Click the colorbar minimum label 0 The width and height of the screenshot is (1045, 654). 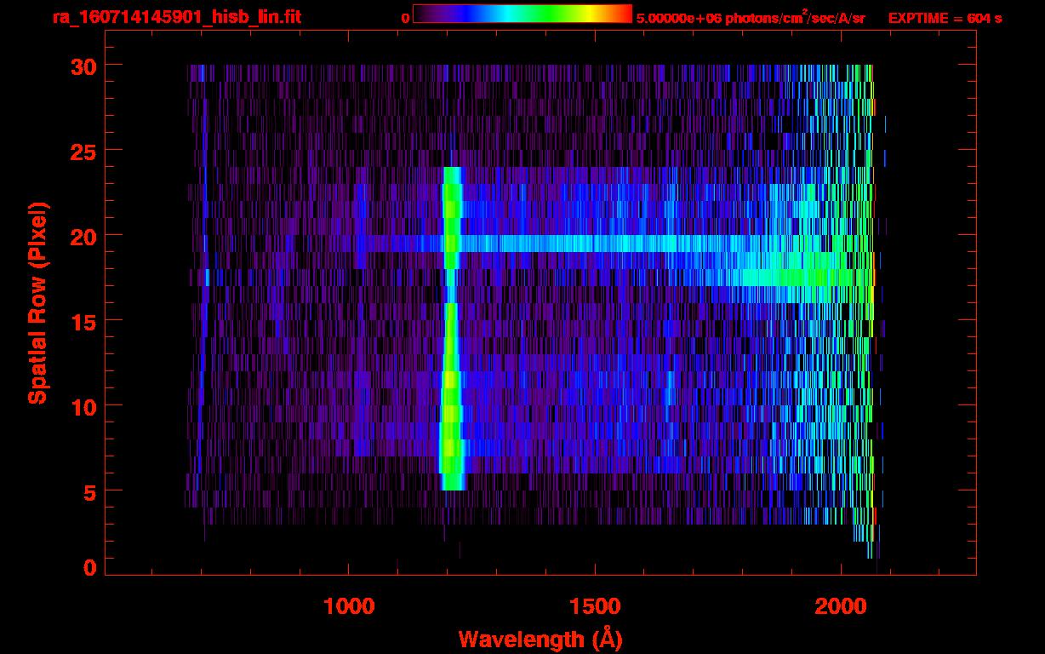pos(405,18)
